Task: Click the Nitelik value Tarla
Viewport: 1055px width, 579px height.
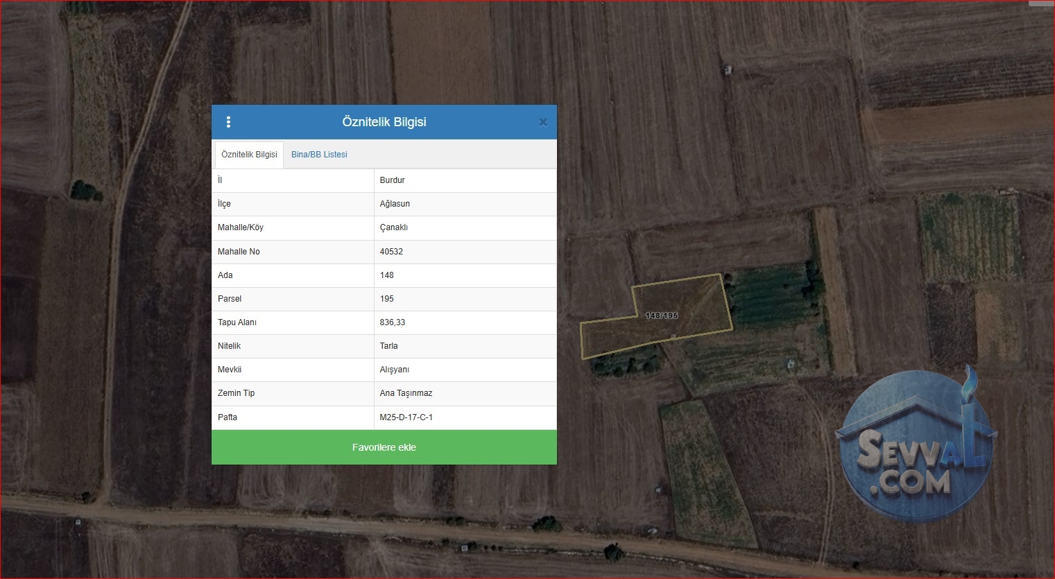Action: [388, 346]
